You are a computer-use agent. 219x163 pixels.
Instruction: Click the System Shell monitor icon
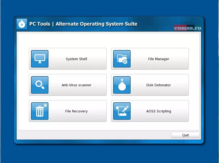[40, 59]
